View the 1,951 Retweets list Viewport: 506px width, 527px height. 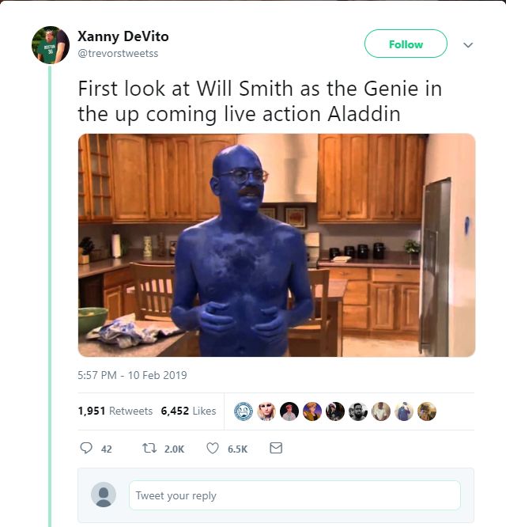pyautogui.click(x=115, y=411)
